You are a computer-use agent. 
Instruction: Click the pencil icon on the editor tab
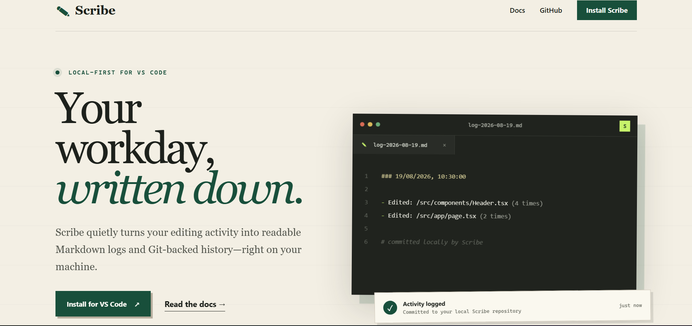(364, 145)
